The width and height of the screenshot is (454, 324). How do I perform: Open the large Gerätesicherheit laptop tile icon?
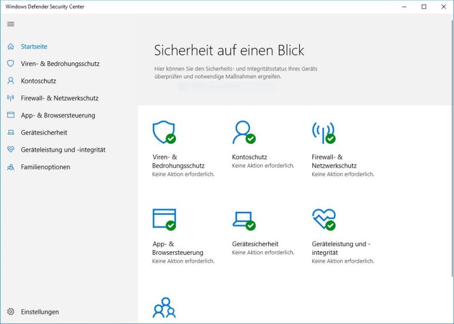[244, 221]
